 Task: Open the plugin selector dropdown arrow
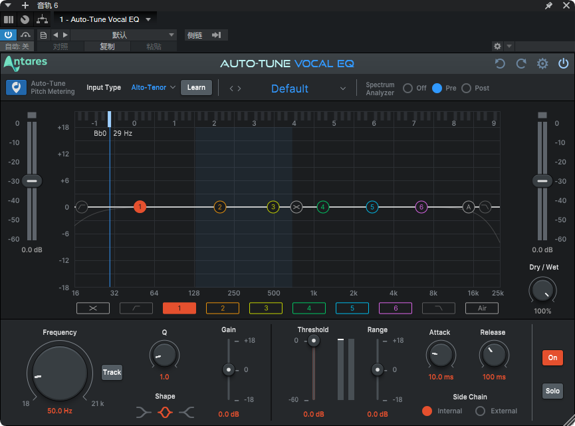click(x=148, y=19)
